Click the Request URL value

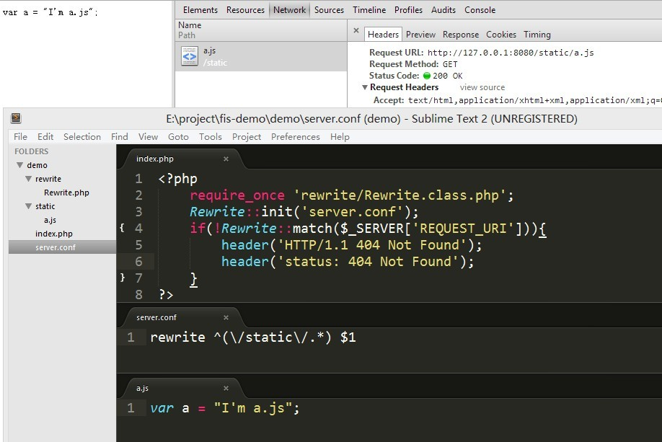[x=511, y=53]
